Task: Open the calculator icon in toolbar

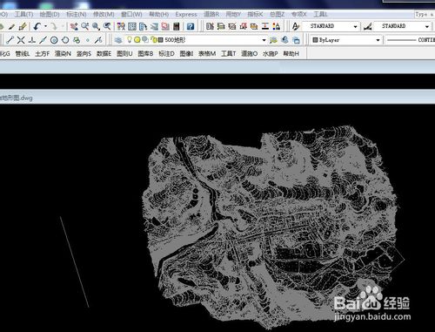Action: 176,27
